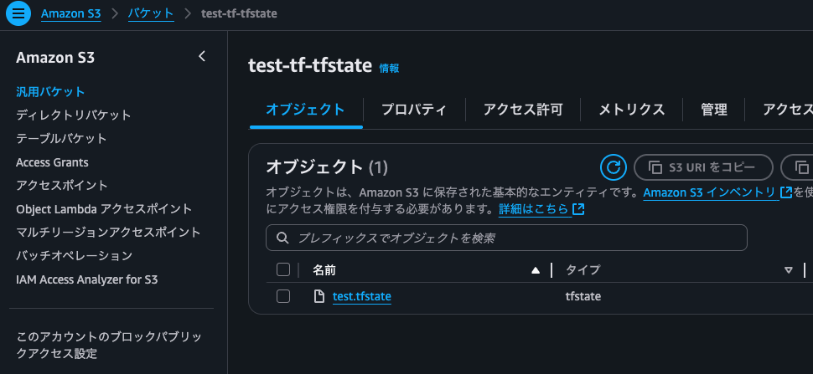
Task: Click the prefix search input field
Action: [520, 238]
